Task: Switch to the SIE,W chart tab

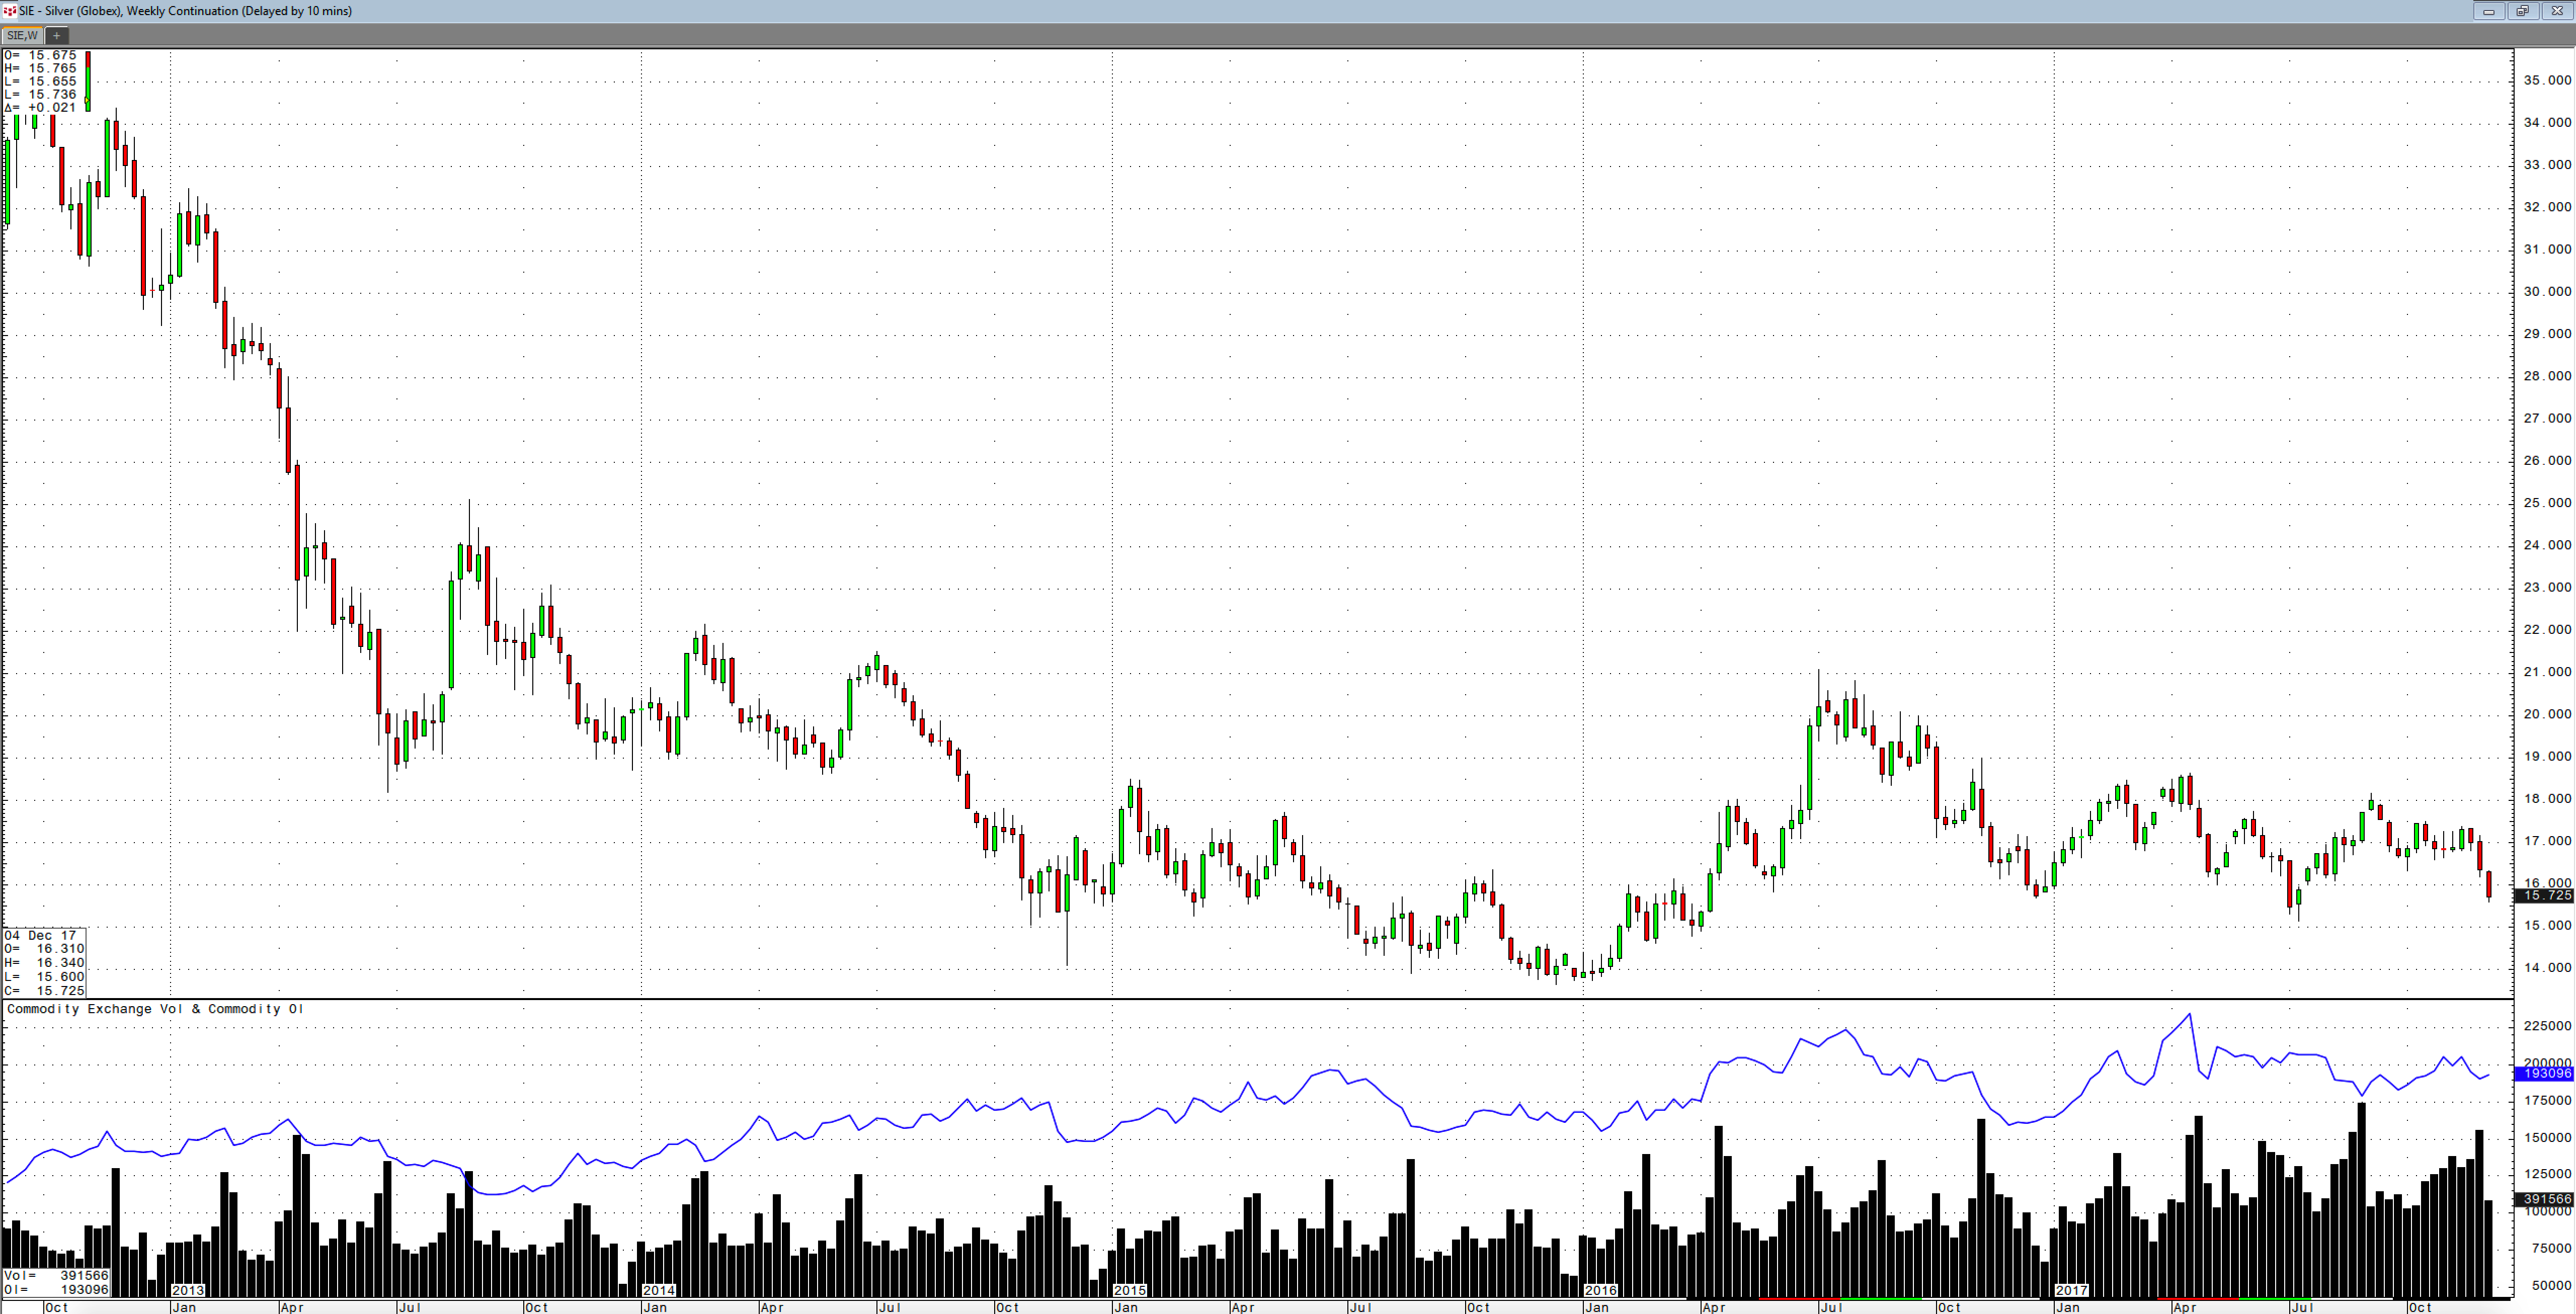Action: point(22,35)
